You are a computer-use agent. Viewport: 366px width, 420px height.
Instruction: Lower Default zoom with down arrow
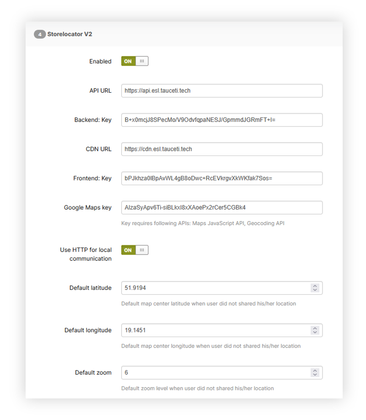[315, 375]
